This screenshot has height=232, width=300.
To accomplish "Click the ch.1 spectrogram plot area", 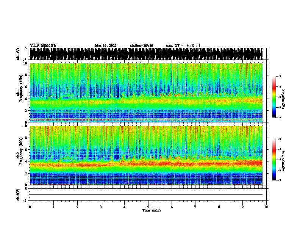I will click(146, 92).
